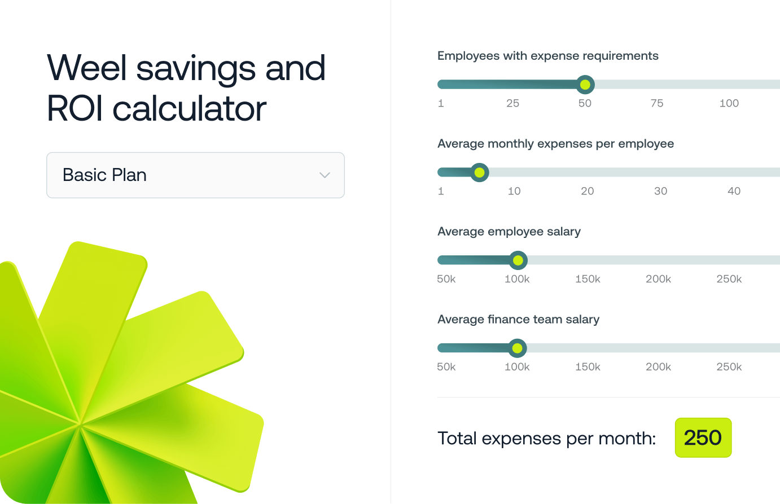Click the chevron arrow in plan selector
This screenshot has width=780, height=504.
(325, 175)
